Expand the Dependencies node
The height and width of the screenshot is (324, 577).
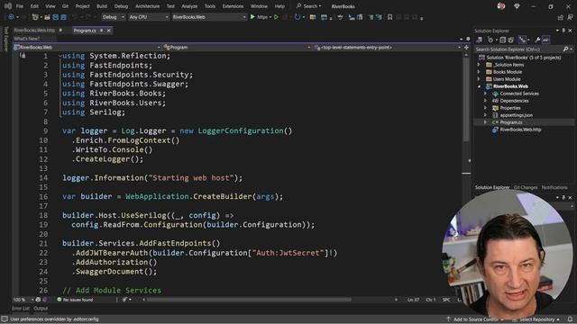[x=485, y=101]
